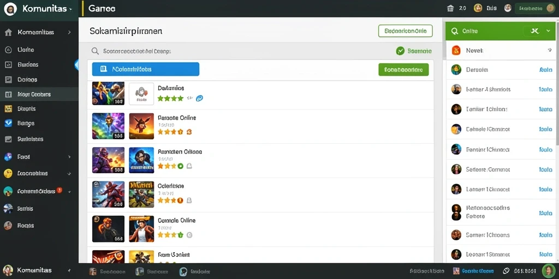559x279 pixels.
Task: Expand the Cotrernt Ordors sidebar chevron
Action: (69, 191)
